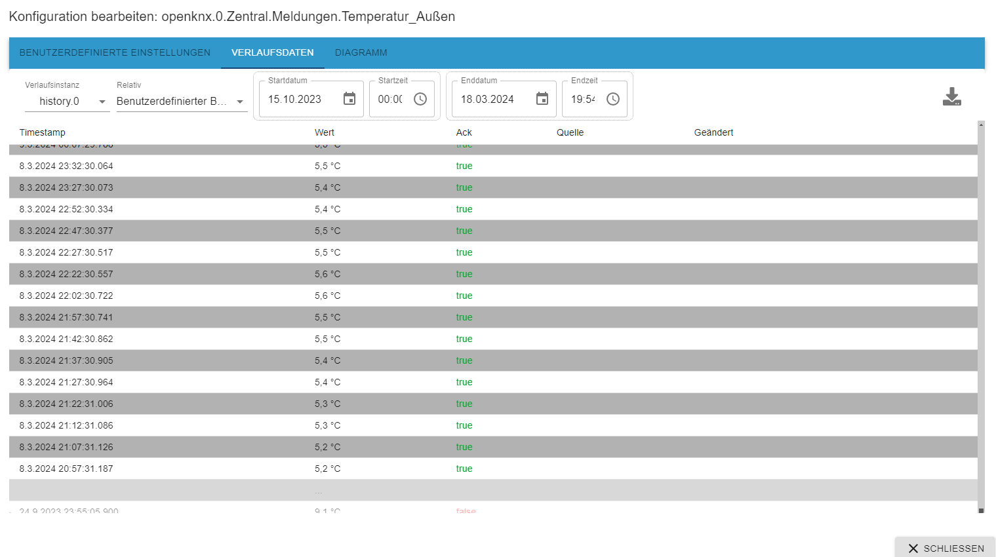The width and height of the screenshot is (996, 557).
Task: Click the X icon on Schliessen button
Action: click(913, 548)
